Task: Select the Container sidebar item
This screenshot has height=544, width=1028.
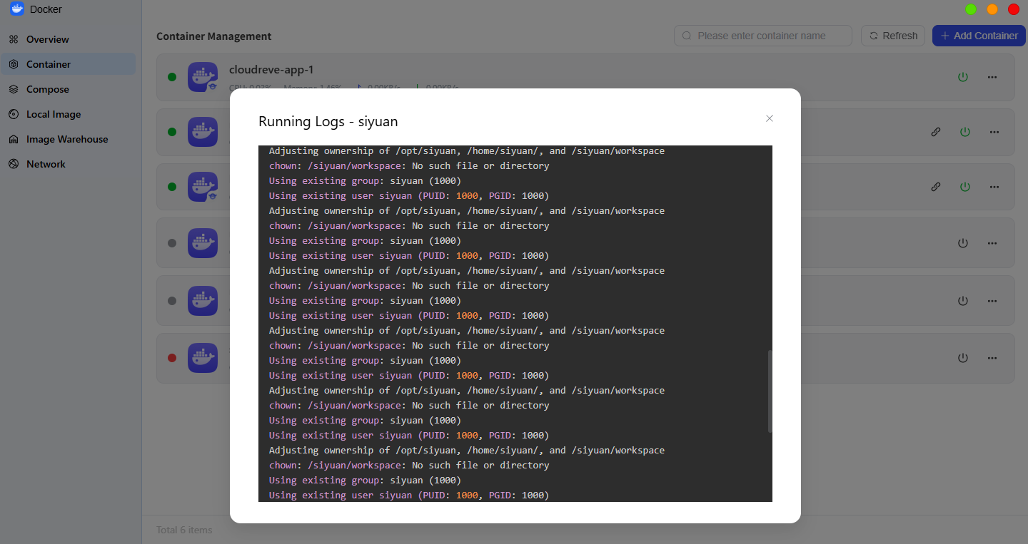Action: pyautogui.click(x=68, y=64)
